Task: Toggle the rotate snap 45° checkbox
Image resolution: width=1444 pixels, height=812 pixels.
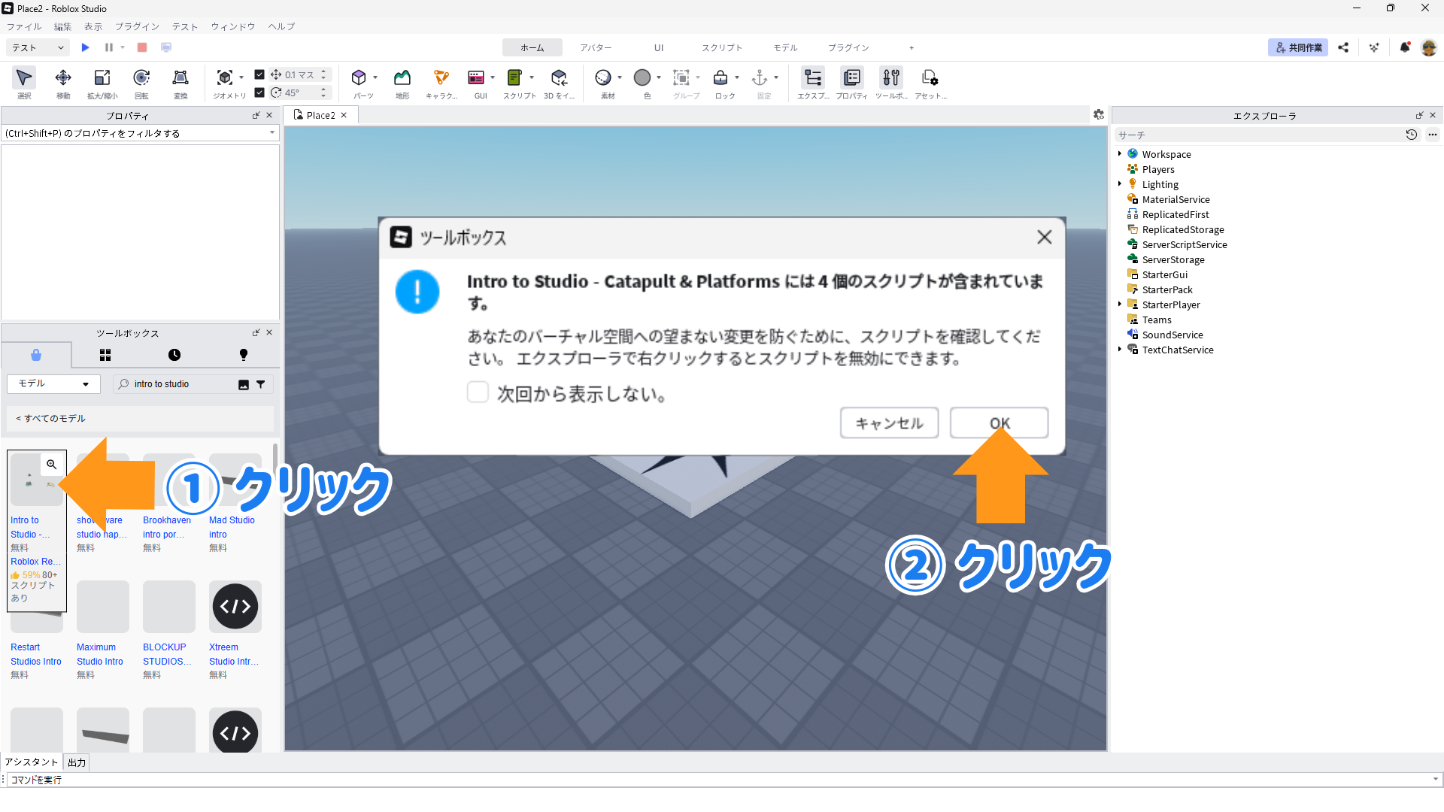Action: (259, 92)
